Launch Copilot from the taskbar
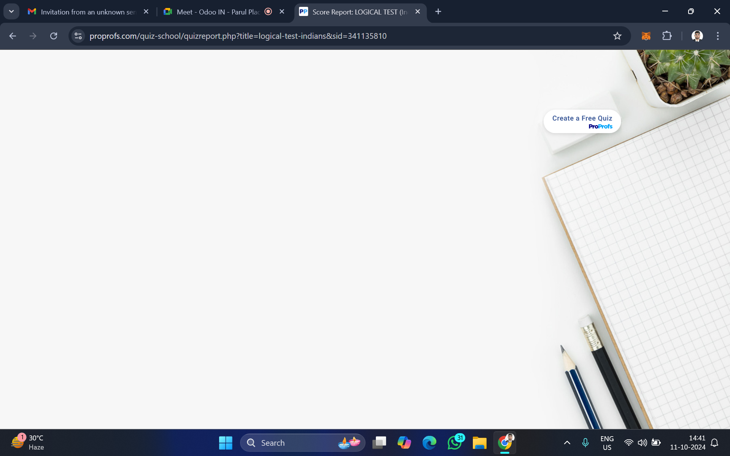The height and width of the screenshot is (456, 730). coord(404,443)
